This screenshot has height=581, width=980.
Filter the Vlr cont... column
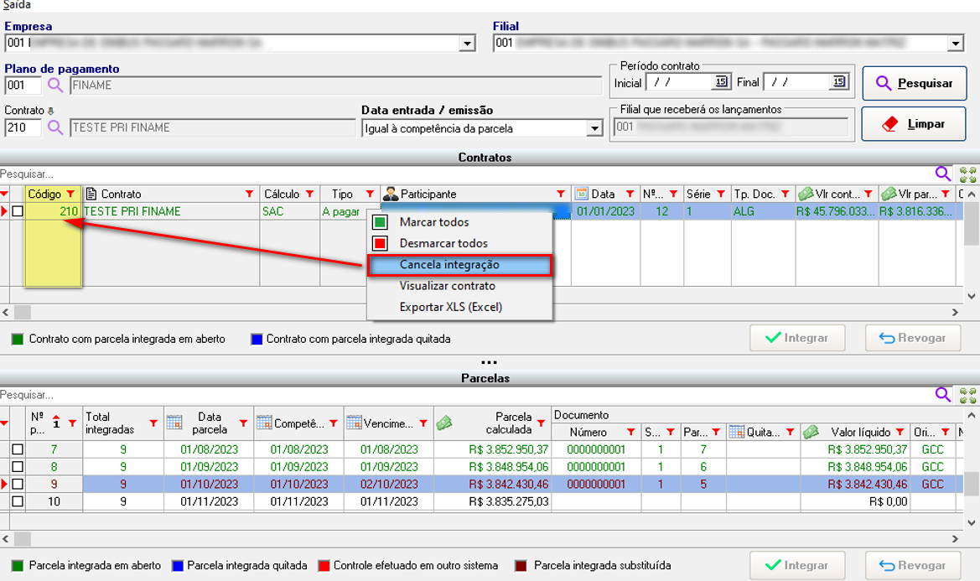(869, 194)
